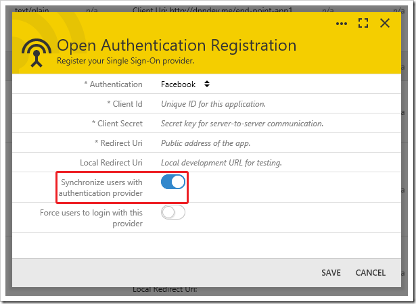Open the Authentication provider dropdown showing Facebook
The image size is (416, 304).
tap(185, 84)
